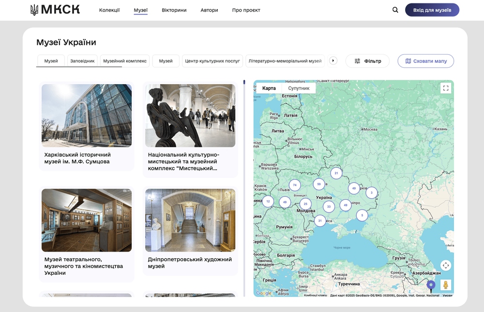Click the category chips horizontal scrollbar
This screenshot has width=484, height=312.
click(x=79, y=67)
